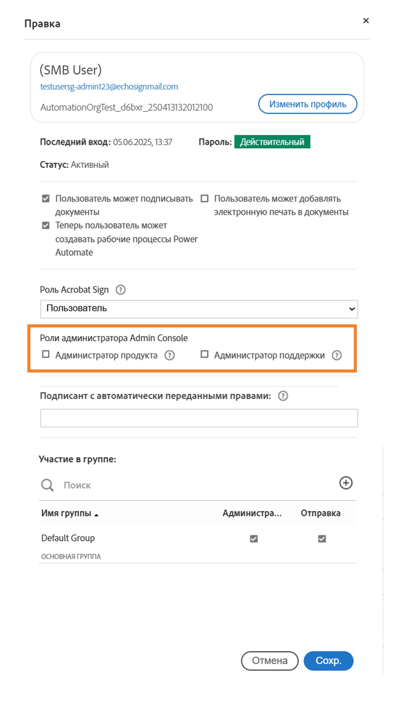Toggle Default Group admin checkbox
The width and height of the screenshot is (397, 704).
254,539
